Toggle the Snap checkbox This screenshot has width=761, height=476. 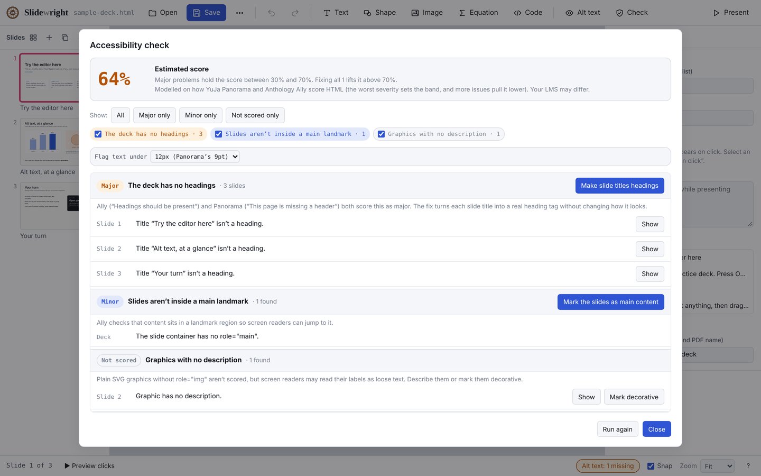651,466
